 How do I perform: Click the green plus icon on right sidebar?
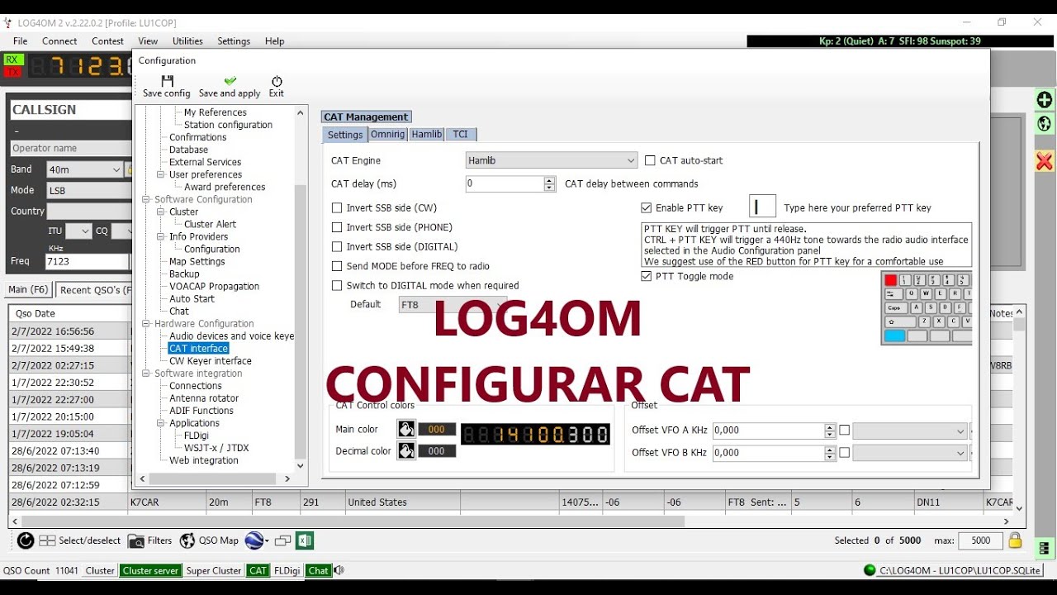pos(1045,100)
